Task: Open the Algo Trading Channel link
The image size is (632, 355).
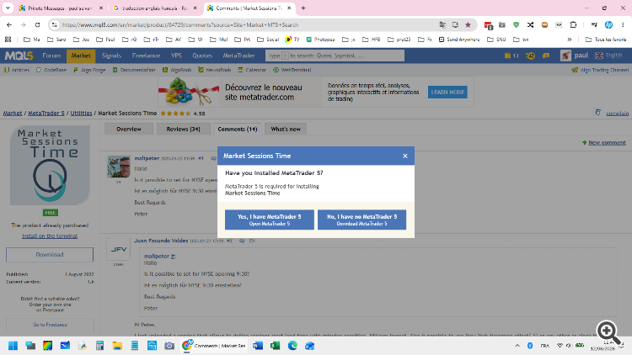Action: pos(600,70)
